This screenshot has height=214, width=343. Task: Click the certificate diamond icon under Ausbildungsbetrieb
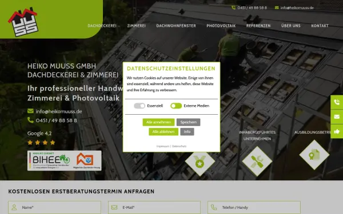(x=314, y=155)
